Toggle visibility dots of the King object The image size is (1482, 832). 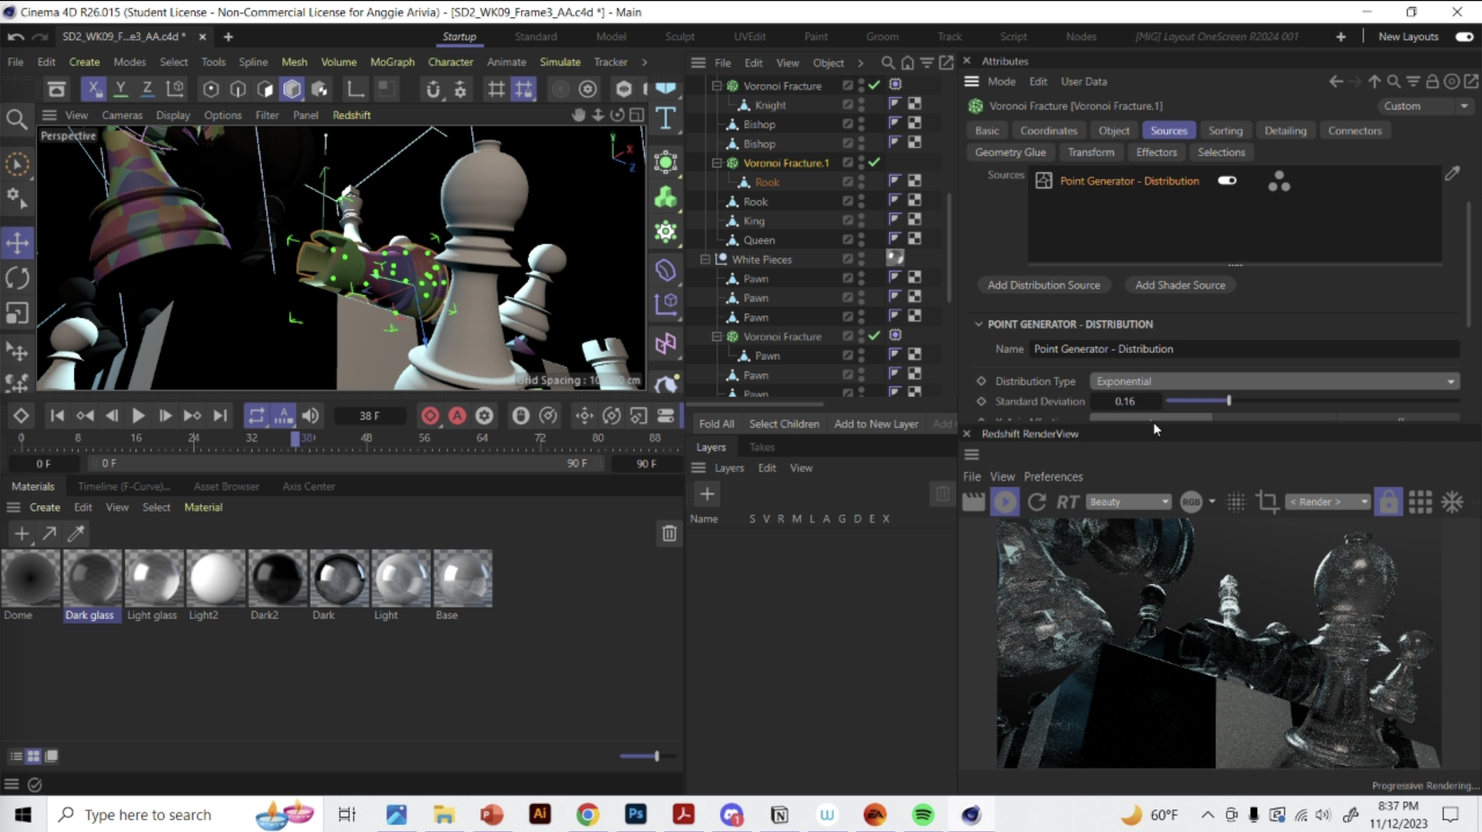coord(861,220)
